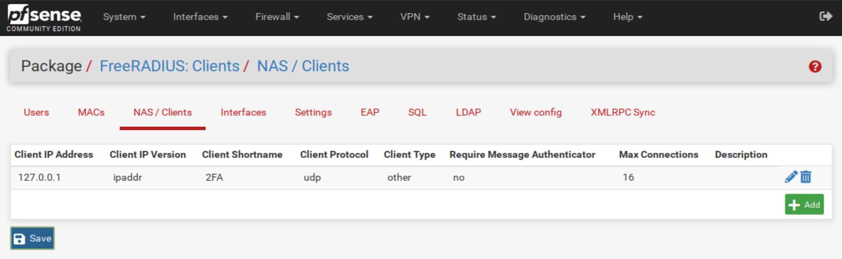The width and height of the screenshot is (842, 259).
Task: Open the View config tab
Action: (536, 112)
